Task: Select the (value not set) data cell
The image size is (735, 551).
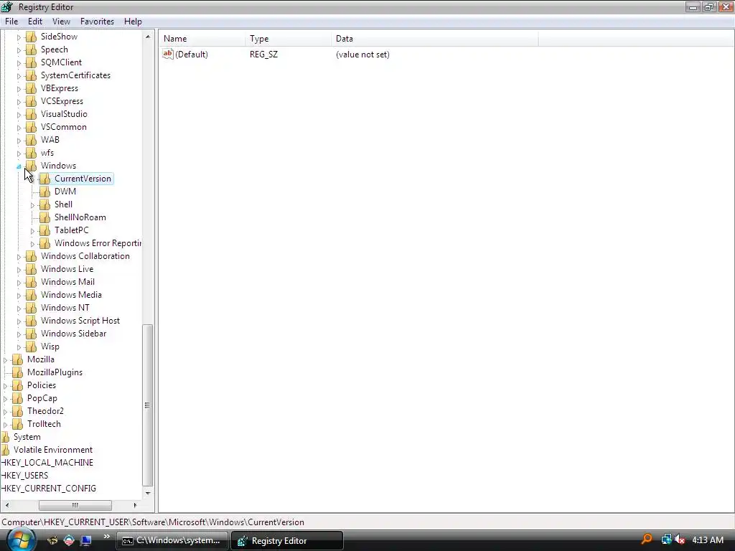Action: (x=362, y=55)
